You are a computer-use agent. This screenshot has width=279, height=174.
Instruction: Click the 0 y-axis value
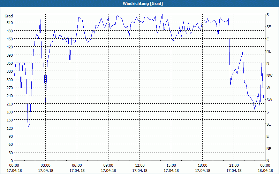[x=12, y=161]
